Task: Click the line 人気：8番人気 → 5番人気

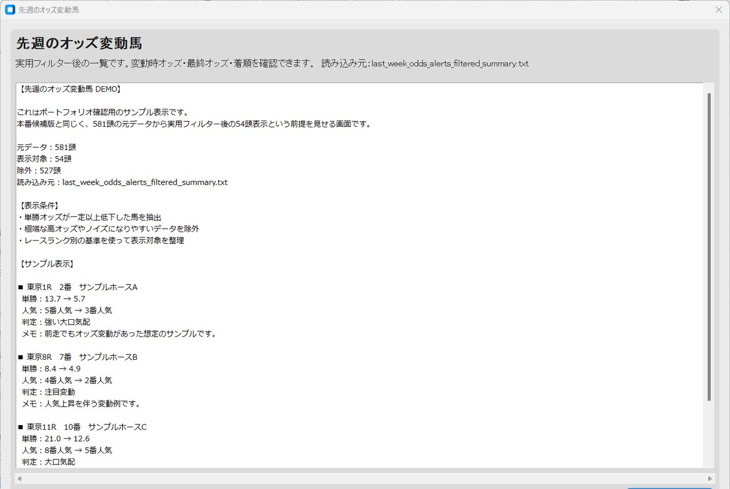Action: tap(67, 450)
